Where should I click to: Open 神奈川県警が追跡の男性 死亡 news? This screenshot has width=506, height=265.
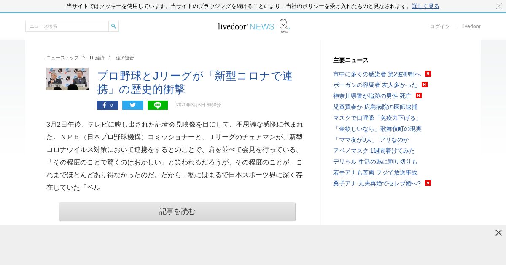coord(372,96)
